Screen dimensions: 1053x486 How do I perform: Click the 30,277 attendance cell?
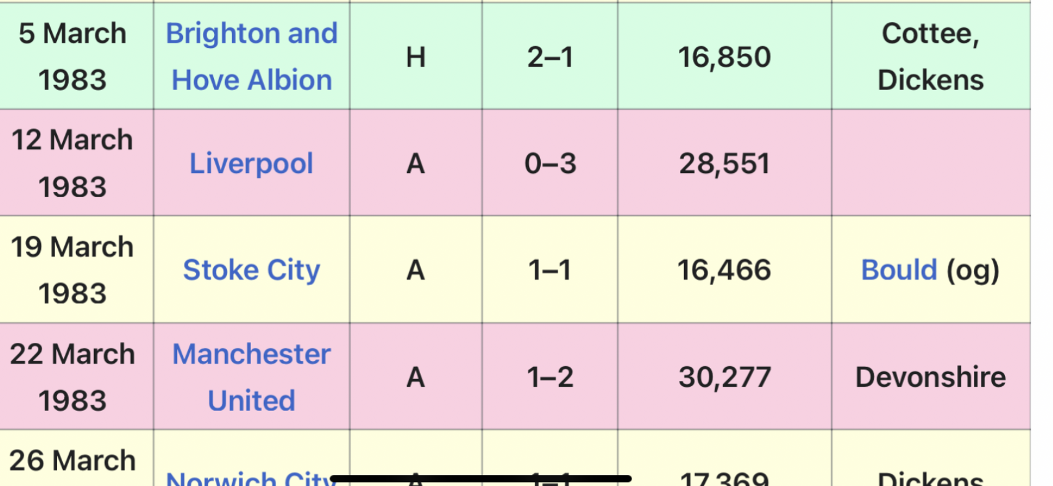pos(724,376)
